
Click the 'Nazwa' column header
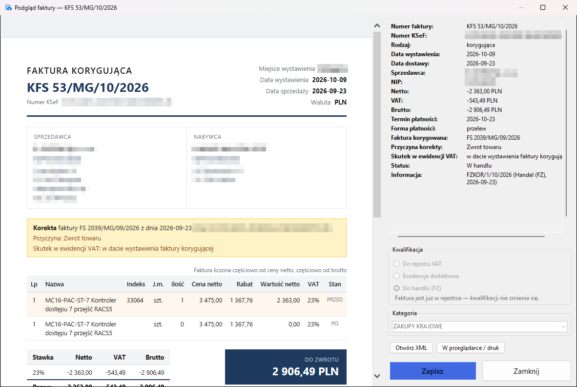55,284
